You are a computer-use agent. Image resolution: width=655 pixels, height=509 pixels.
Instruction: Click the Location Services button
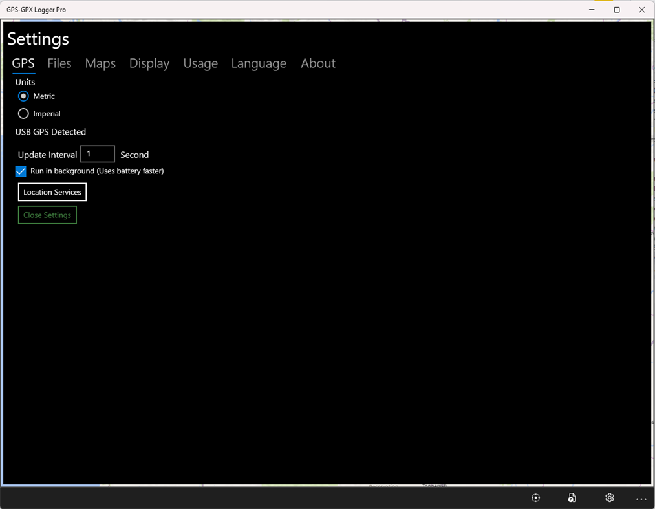52,192
